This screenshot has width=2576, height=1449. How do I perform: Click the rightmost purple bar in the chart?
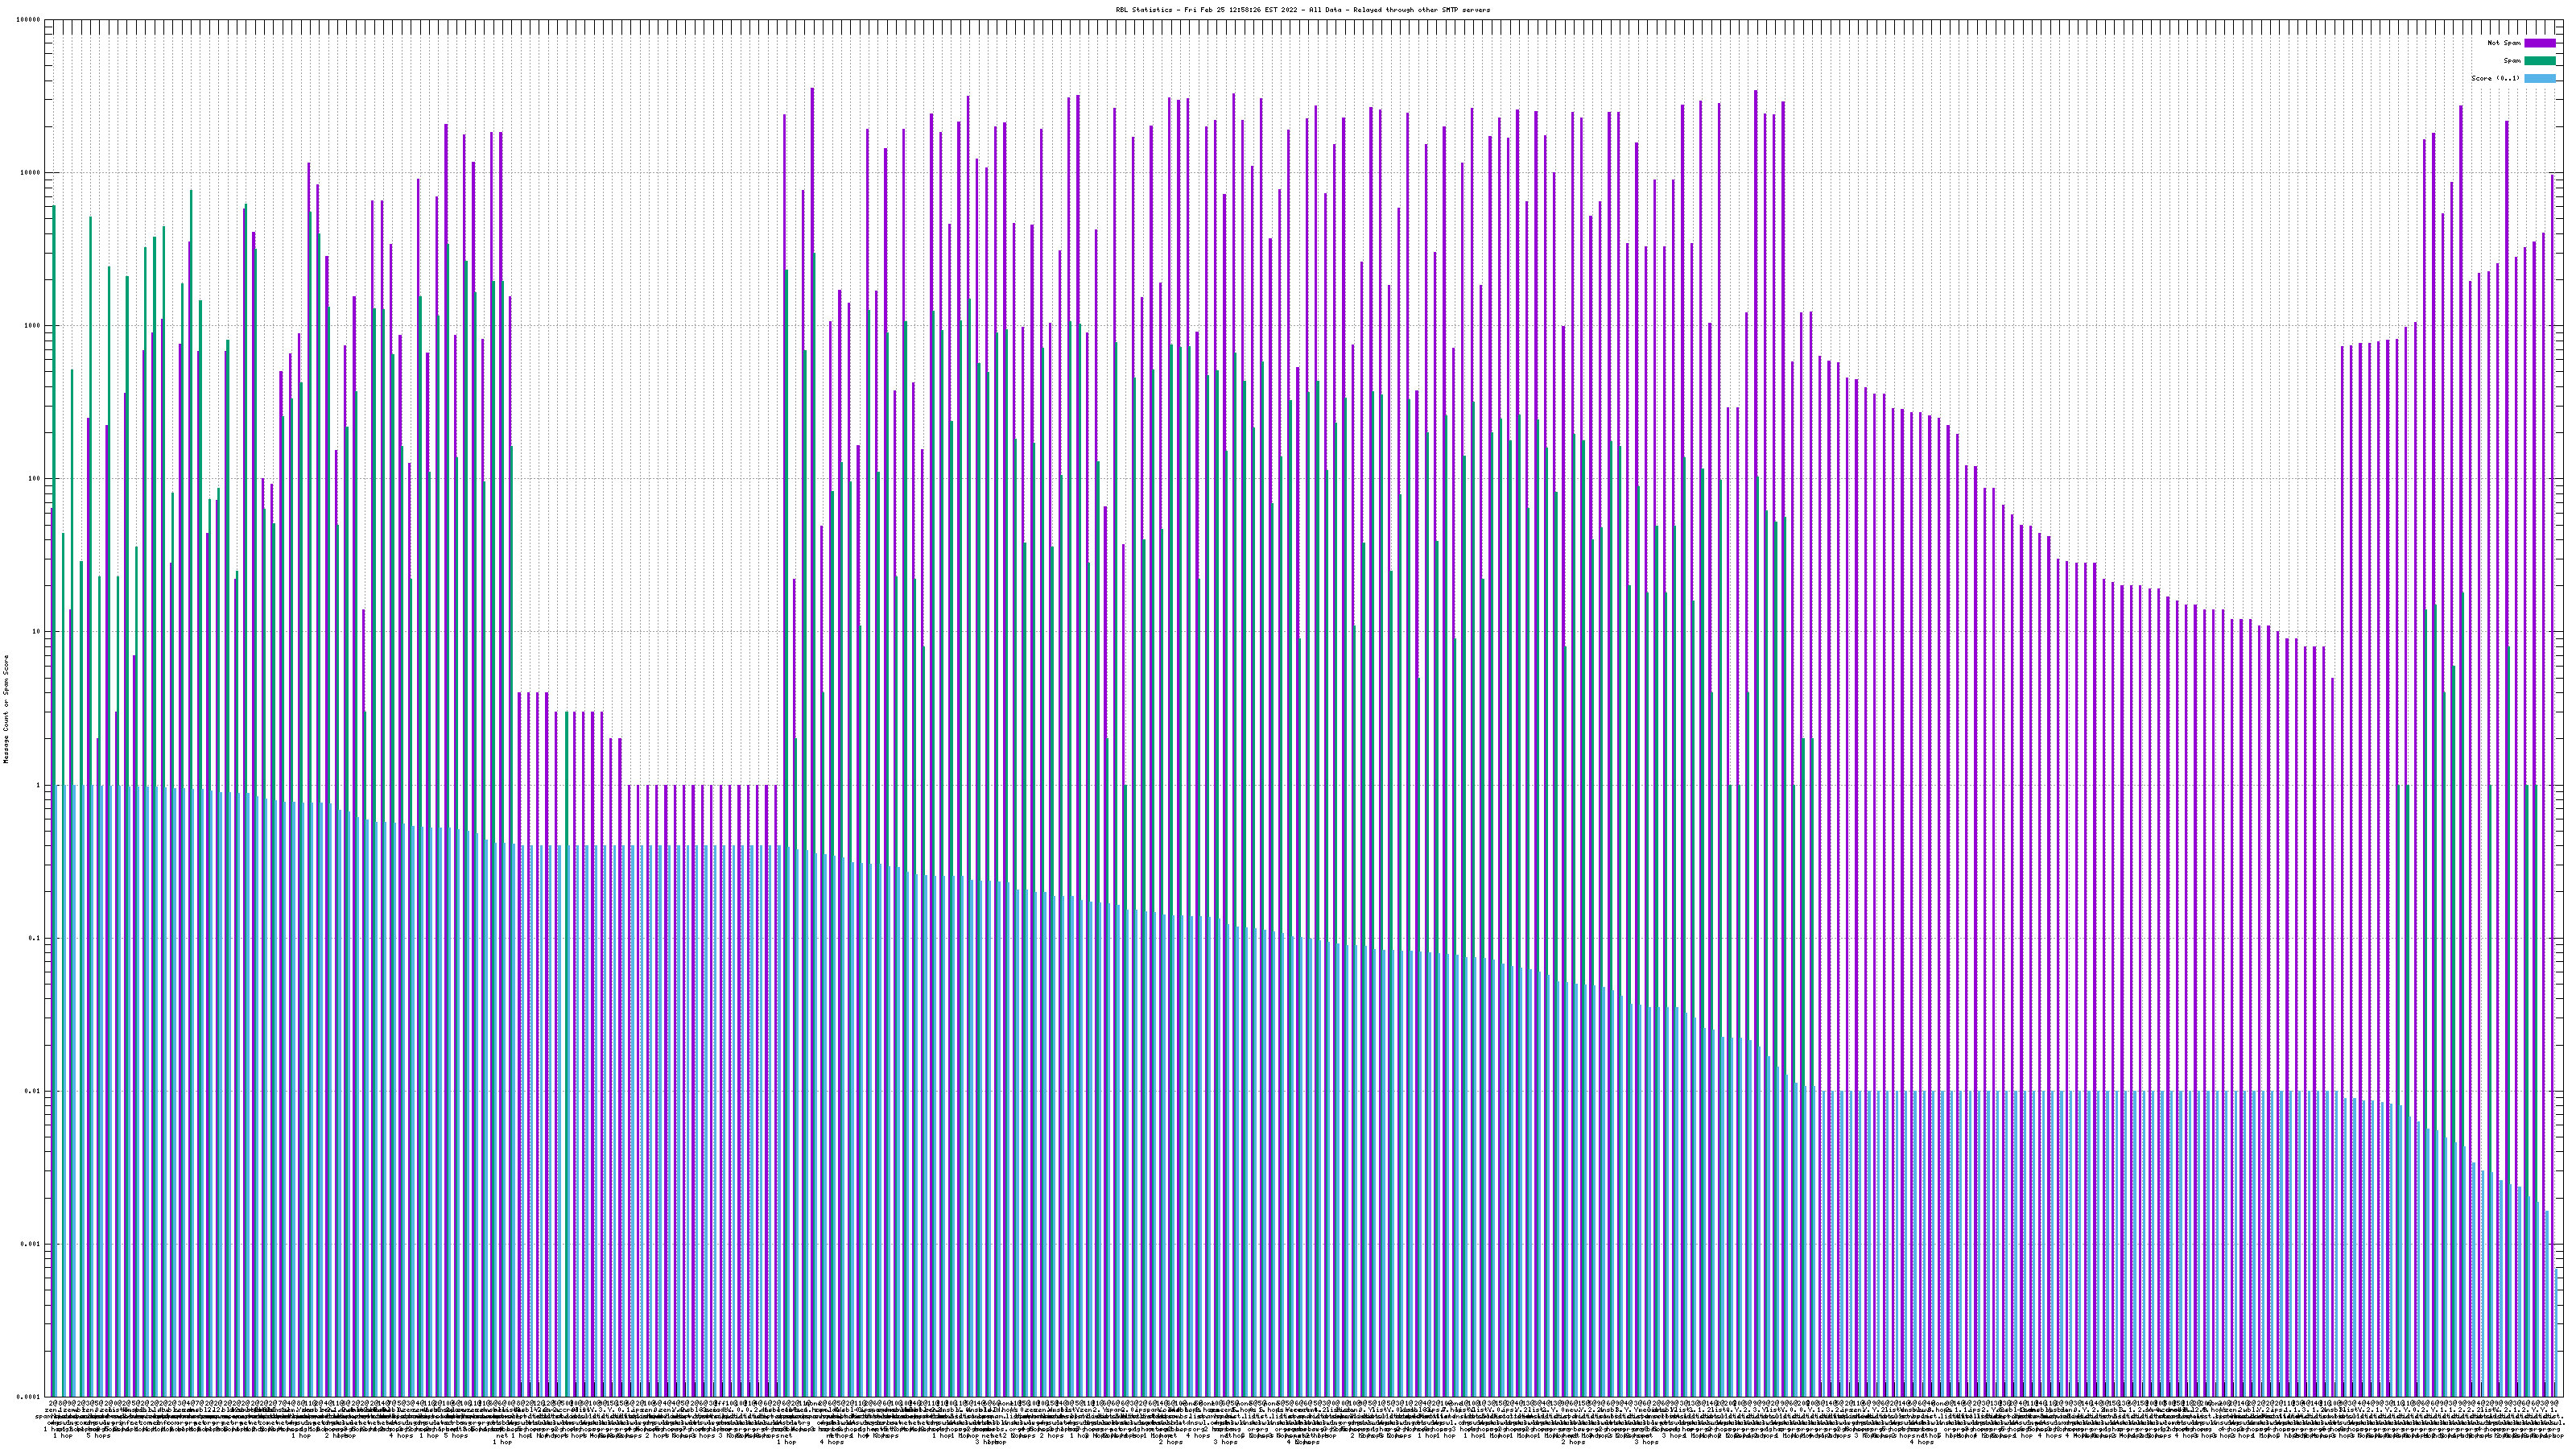pos(2552,700)
